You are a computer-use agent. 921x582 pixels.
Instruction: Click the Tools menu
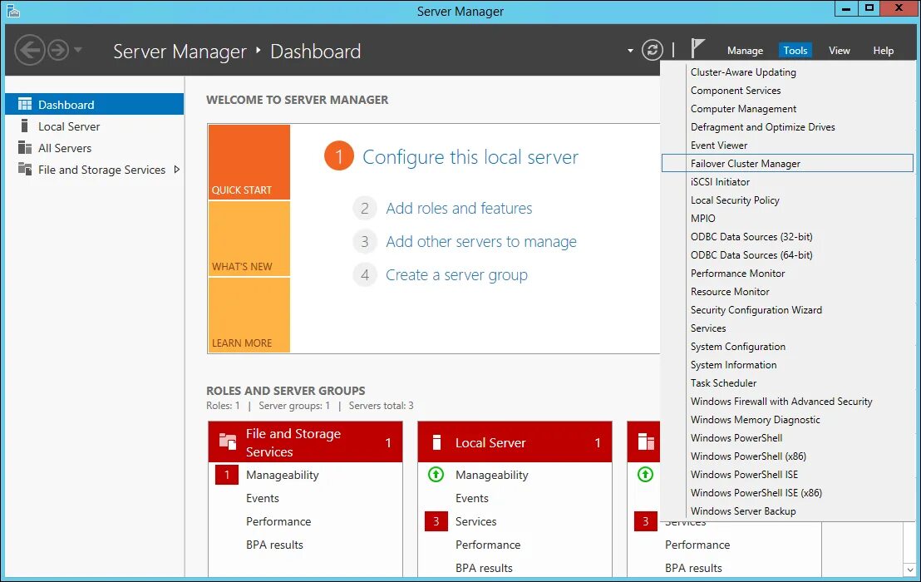click(795, 51)
